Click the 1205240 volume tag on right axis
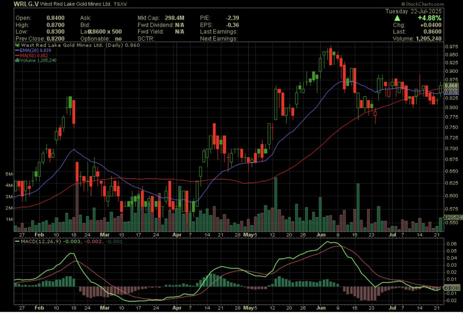The width and height of the screenshot is (463, 313). (x=453, y=218)
